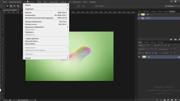180x101 pixels.
Task: Toggle lock transparent pixels
Action: click(x=147, y=53)
